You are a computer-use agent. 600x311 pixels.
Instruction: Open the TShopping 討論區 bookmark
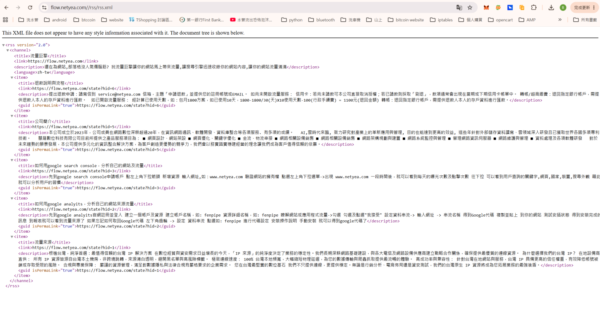[151, 20]
